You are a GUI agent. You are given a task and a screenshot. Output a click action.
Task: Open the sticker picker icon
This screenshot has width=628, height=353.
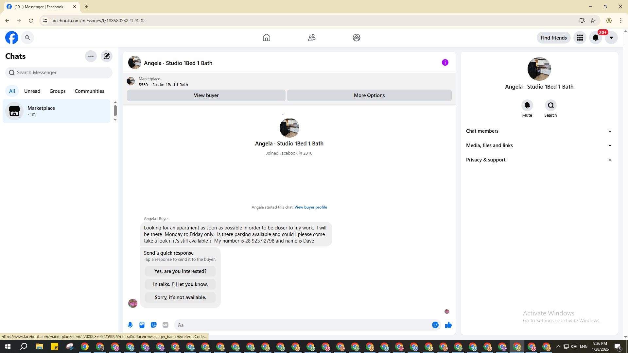154,325
